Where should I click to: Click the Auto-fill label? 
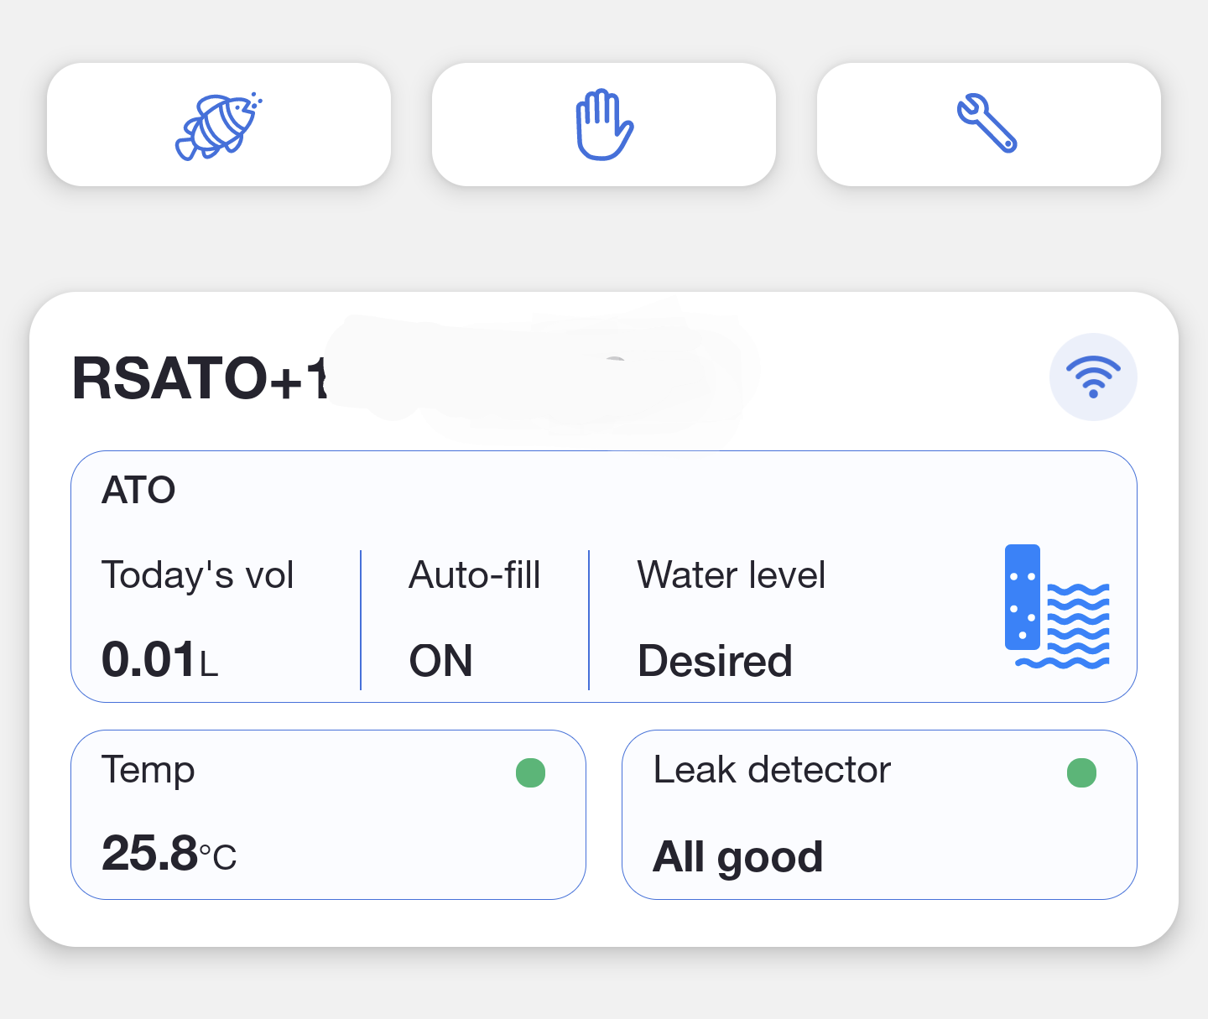pos(474,575)
